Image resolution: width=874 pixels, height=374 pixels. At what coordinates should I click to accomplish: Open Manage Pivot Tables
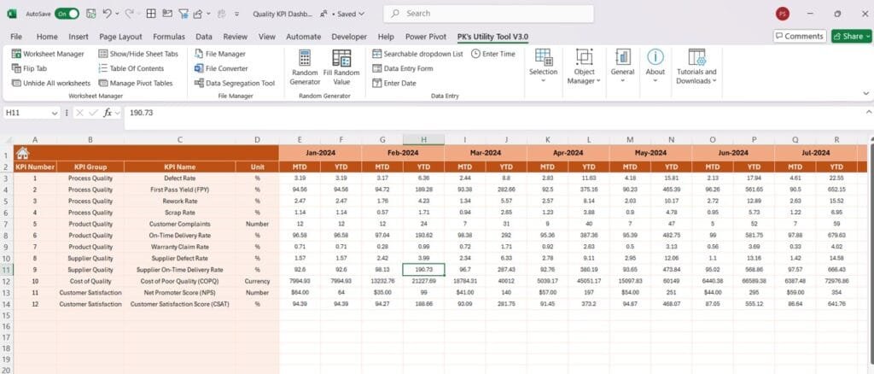tap(136, 83)
